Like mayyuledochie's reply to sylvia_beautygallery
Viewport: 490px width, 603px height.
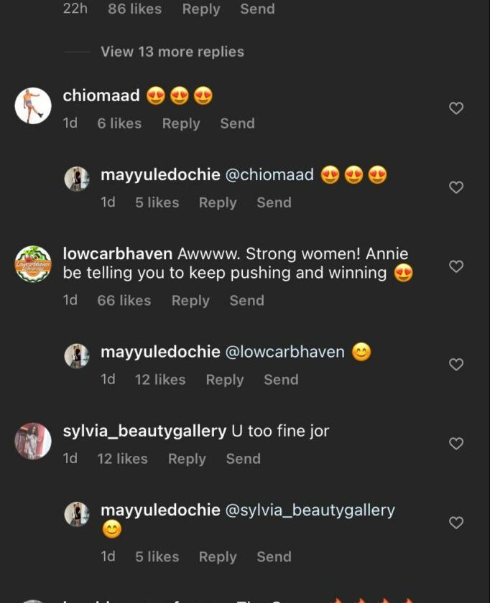coord(456,523)
